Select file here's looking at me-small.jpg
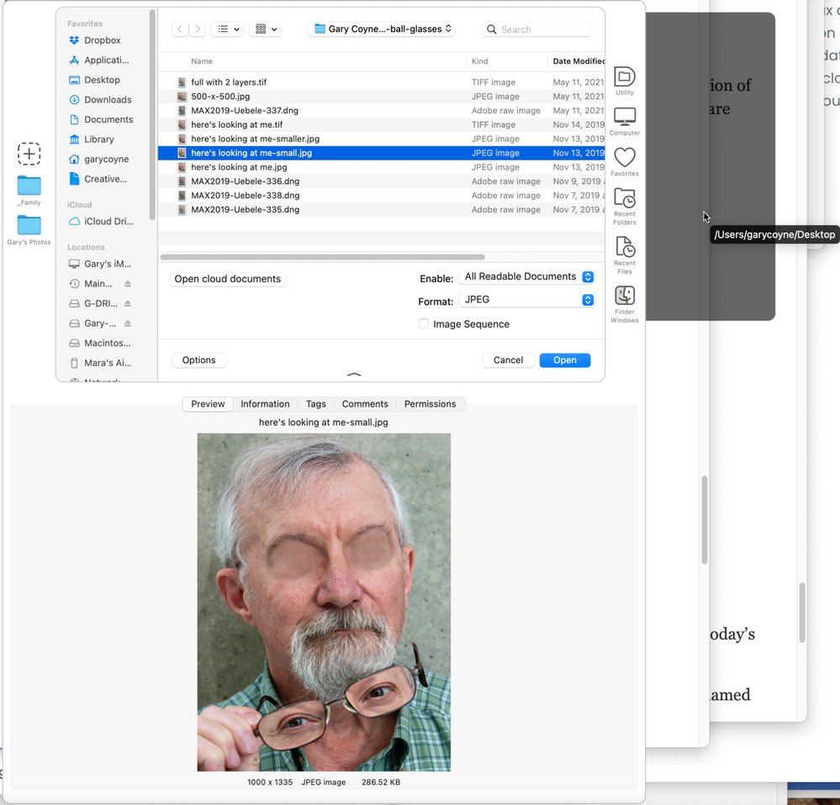The width and height of the screenshot is (840, 805). pos(382,153)
